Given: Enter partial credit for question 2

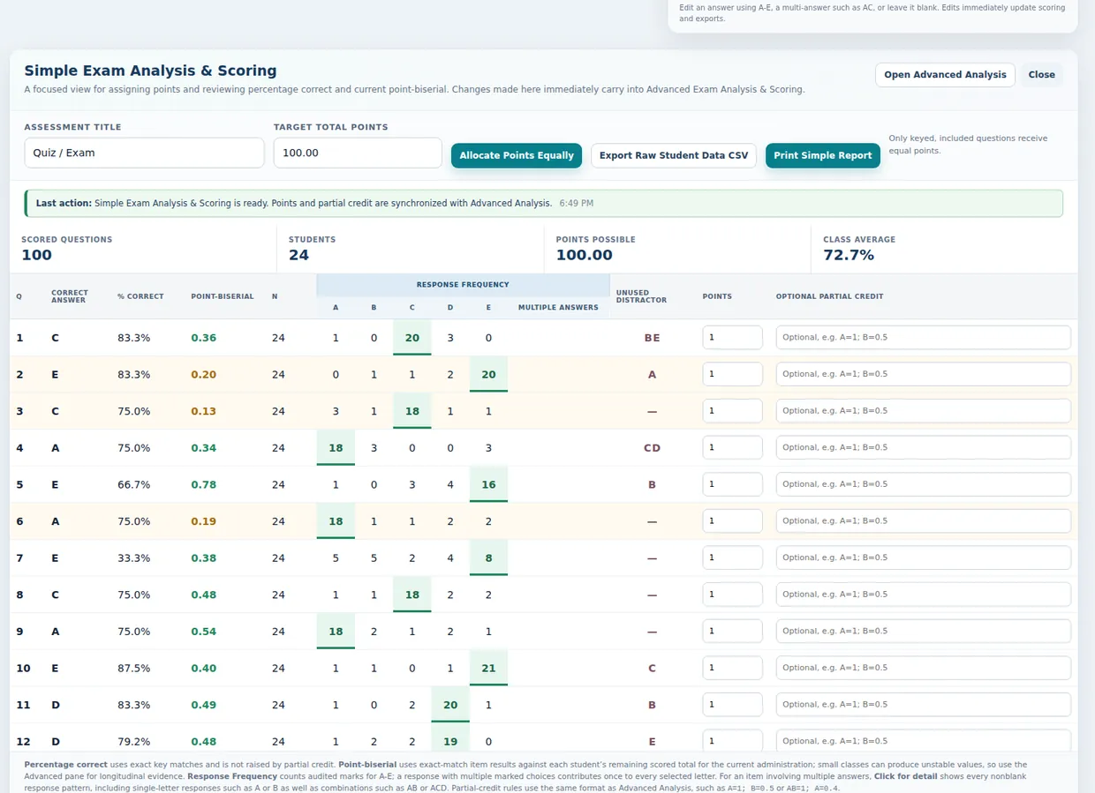Looking at the screenshot, I should (923, 374).
